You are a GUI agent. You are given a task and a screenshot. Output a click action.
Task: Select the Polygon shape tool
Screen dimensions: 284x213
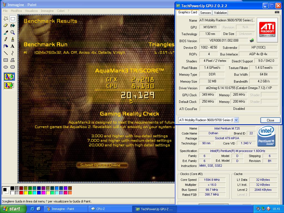[x=13, y=60]
